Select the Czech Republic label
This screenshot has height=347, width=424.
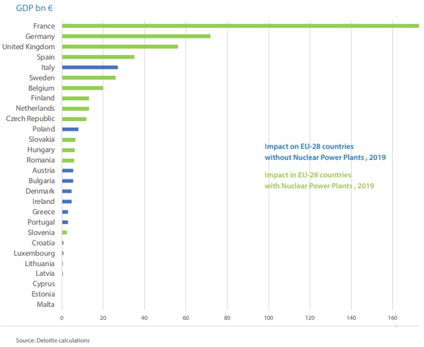(x=30, y=119)
